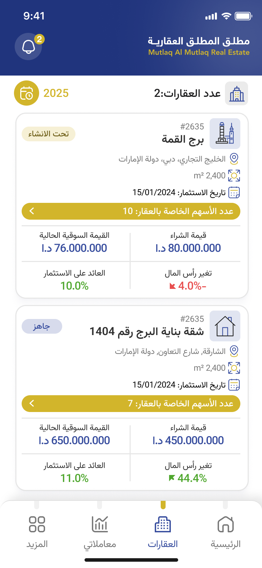This screenshot has width=262, height=568.
Task: Tap the Mutlaq Al Mutlaq Real Estate logo
Action: click(198, 46)
